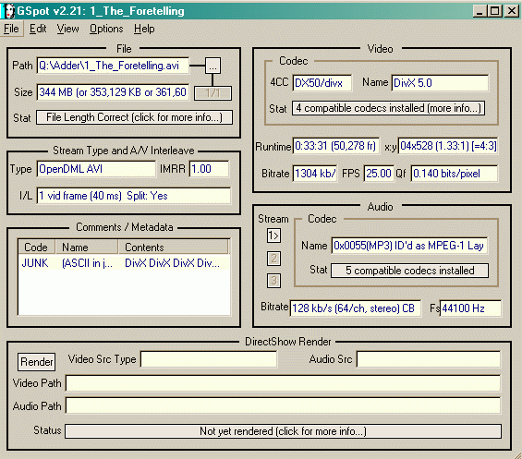Click 4 compatible codecs installed button
The height and width of the screenshot is (459, 522).
pos(388,108)
